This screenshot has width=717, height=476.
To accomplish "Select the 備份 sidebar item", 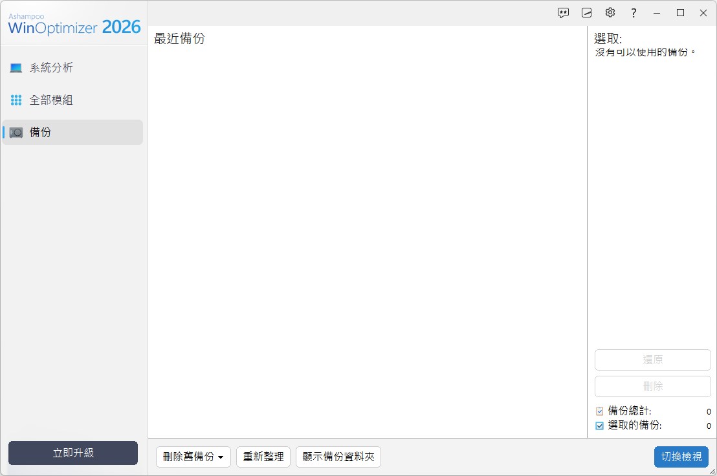I will pyautogui.click(x=72, y=133).
